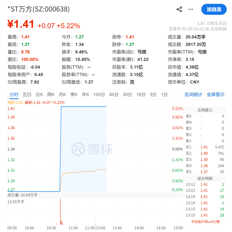Select the 年K chart tab
The width and height of the screenshot is (232, 232).
(86, 94)
